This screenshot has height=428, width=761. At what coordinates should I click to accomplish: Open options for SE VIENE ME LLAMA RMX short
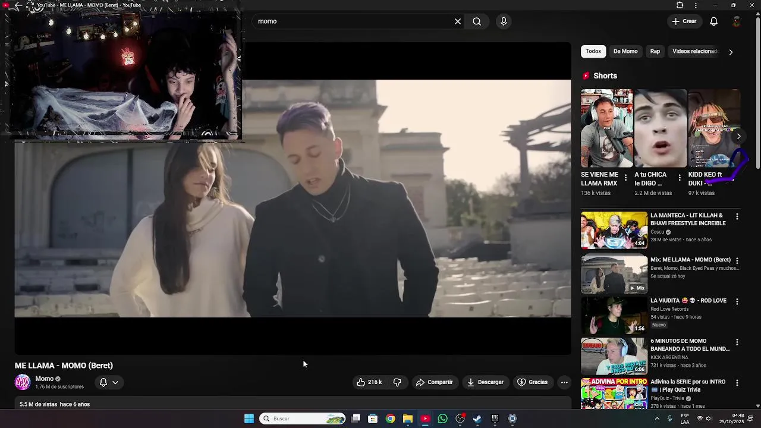pyautogui.click(x=625, y=178)
